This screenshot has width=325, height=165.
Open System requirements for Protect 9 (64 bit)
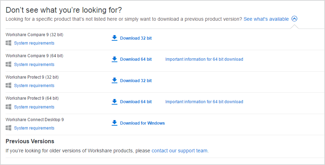click(x=34, y=107)
